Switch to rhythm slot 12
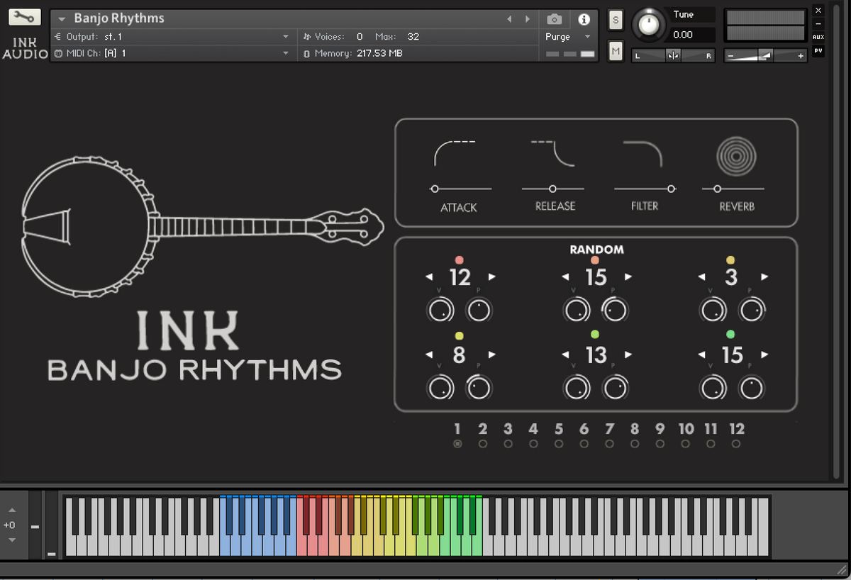This screenshot has width=851, height=580. coord(736,442)
